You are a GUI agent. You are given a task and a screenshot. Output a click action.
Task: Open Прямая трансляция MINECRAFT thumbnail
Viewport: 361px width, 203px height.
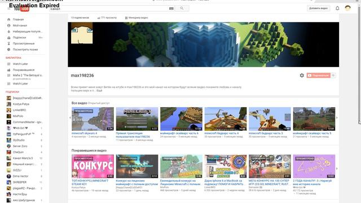[x=137, y=119]
